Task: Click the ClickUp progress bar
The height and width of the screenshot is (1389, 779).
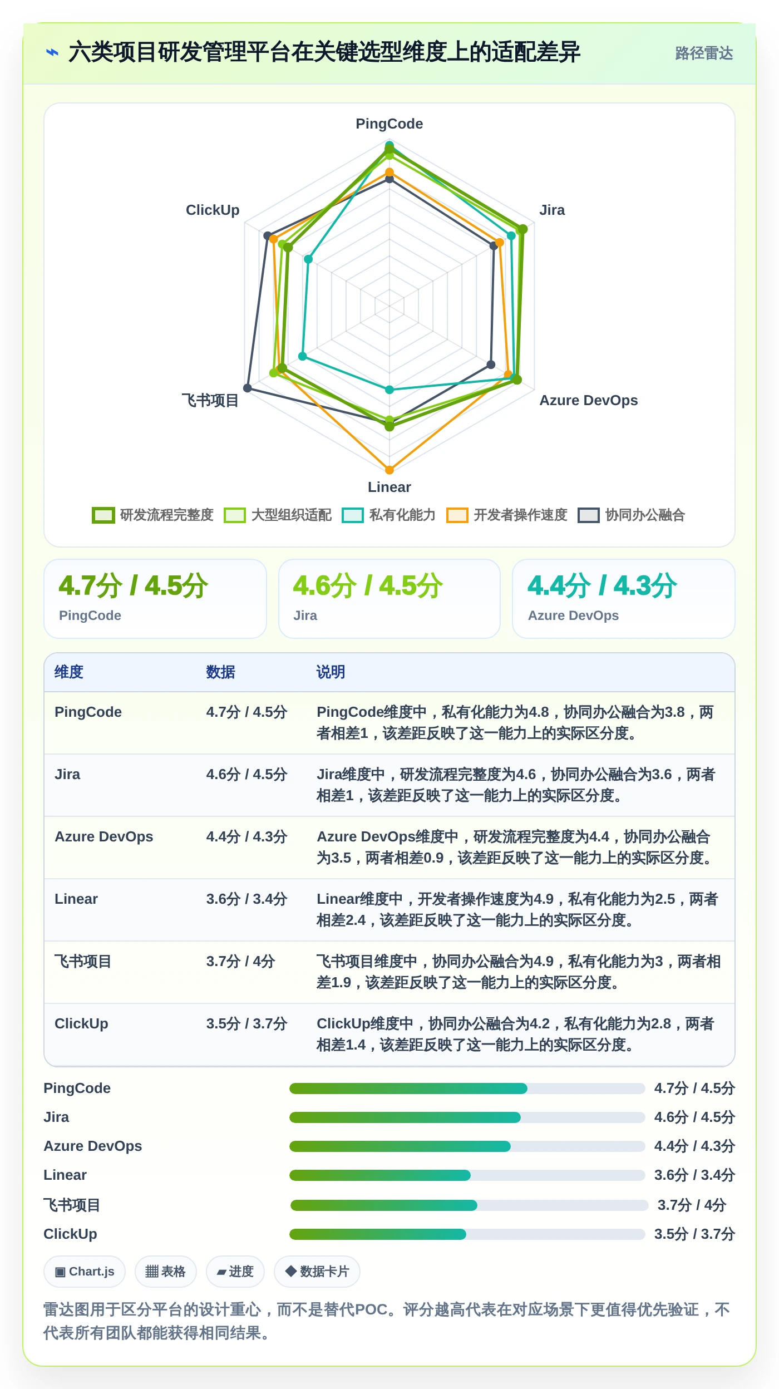Action: click(x=467, y=1234)
